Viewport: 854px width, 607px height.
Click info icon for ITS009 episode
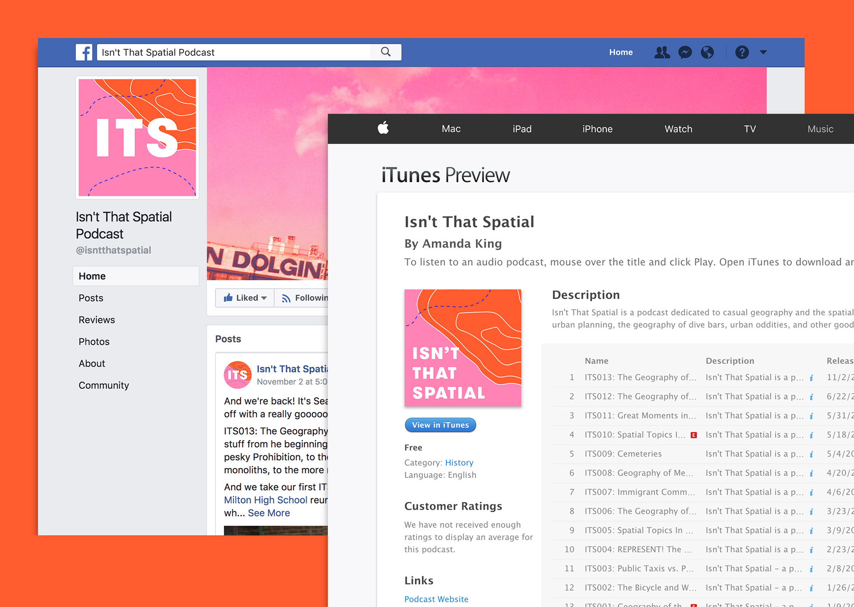(811, 454)
